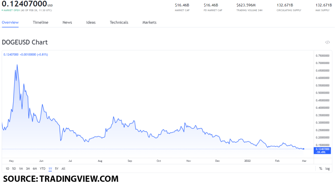Click the Market Open status text

coord(11,10)
